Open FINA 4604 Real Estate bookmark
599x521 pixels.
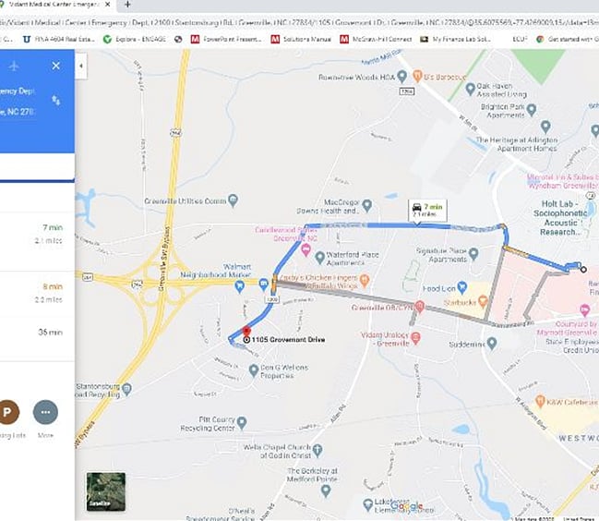tap(59, 39)
